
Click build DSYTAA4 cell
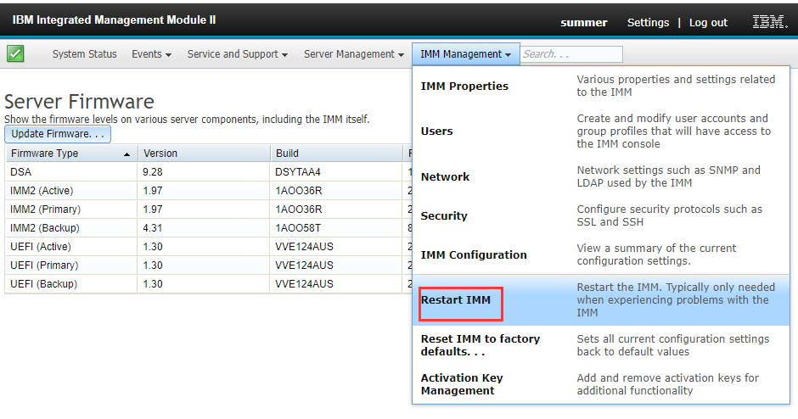coord(336,172)
